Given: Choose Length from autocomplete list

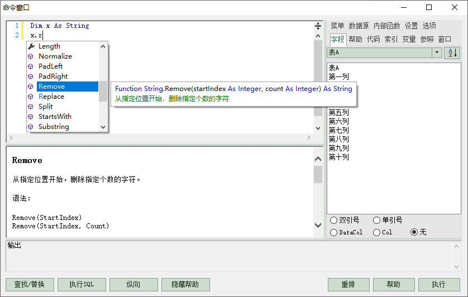Looking at the screenshot, I should 49,46.
